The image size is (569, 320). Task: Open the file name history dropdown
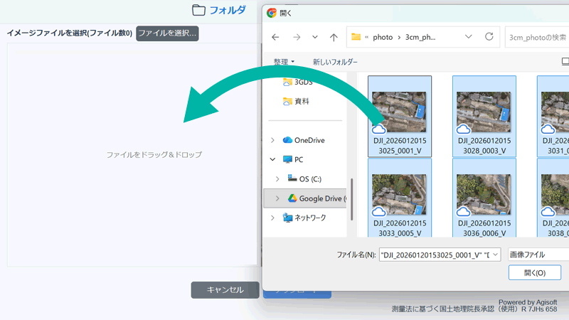pos(495,255)
